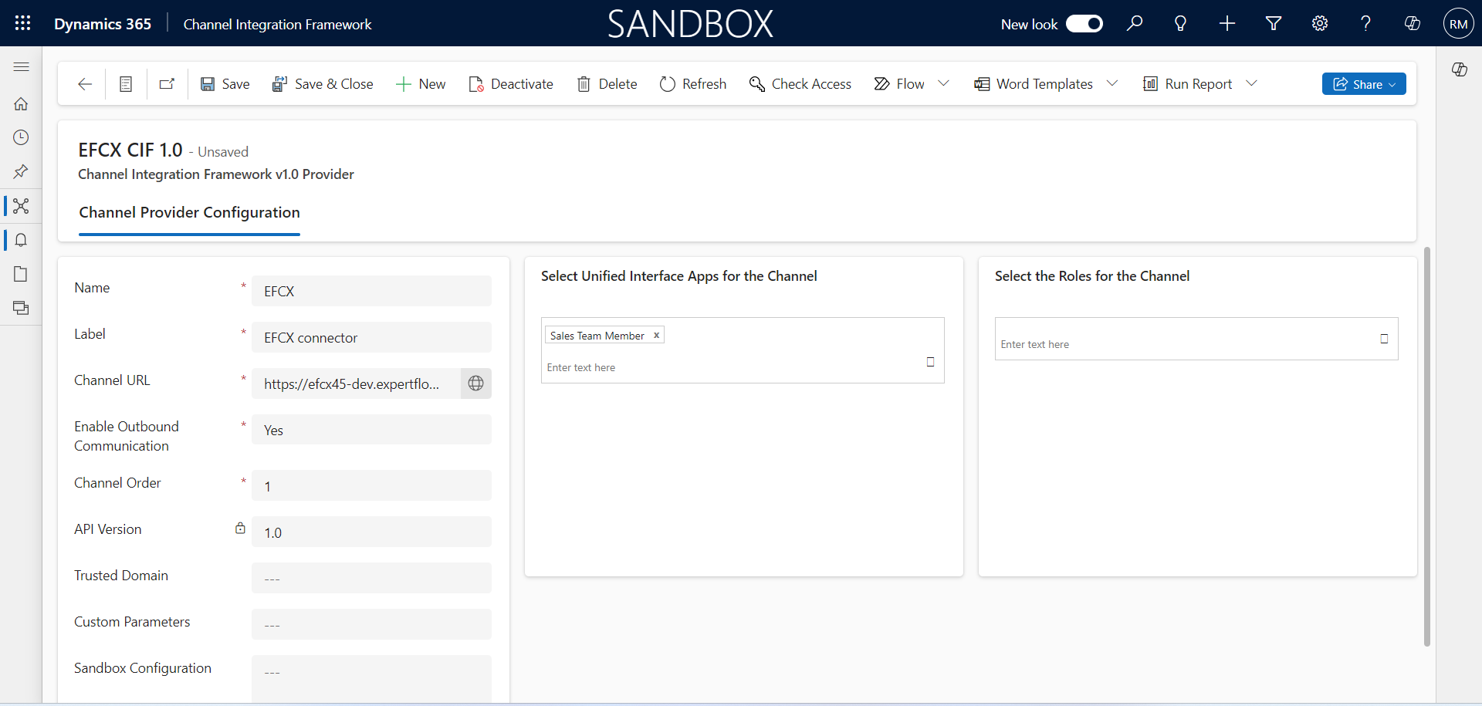This screenshot has width=1482, height=706.
Task: Click the Copilot icon in right pane
Action: pyautogui.click(x=1459, y=69)
